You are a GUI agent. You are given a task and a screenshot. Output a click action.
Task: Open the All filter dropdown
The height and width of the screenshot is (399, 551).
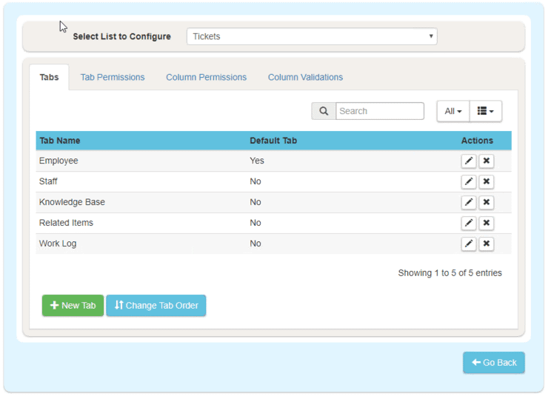pos(453,111)
